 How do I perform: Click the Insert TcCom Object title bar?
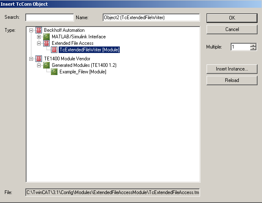coord(131,4)
